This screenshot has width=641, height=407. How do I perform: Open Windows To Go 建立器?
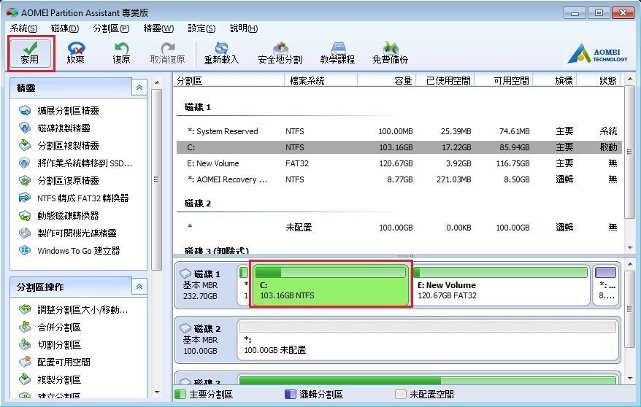click(x=69, y=251)
